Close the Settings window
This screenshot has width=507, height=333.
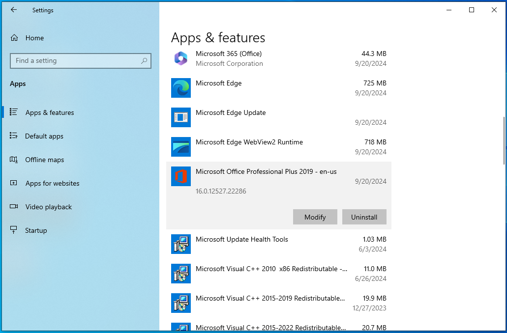494,10
